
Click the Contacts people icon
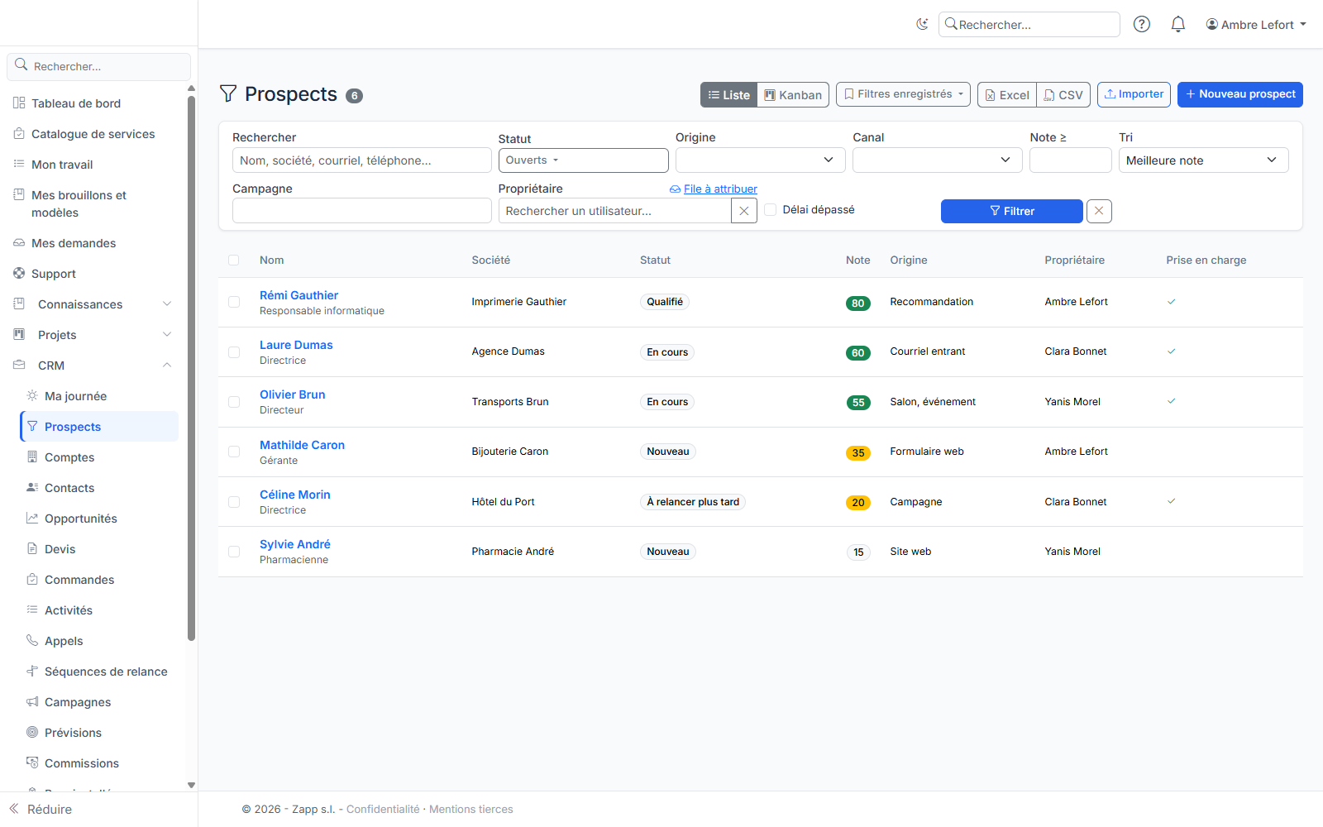(x=32, y=487)
